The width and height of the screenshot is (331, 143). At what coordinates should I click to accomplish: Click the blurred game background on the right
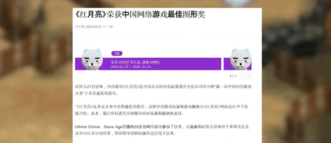pyautogui.click(x=296, y=71)
